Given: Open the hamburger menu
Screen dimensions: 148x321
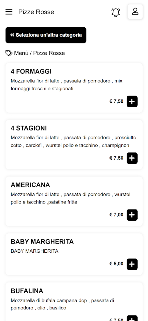Looking at the screenshot, I should pos(9,12).
